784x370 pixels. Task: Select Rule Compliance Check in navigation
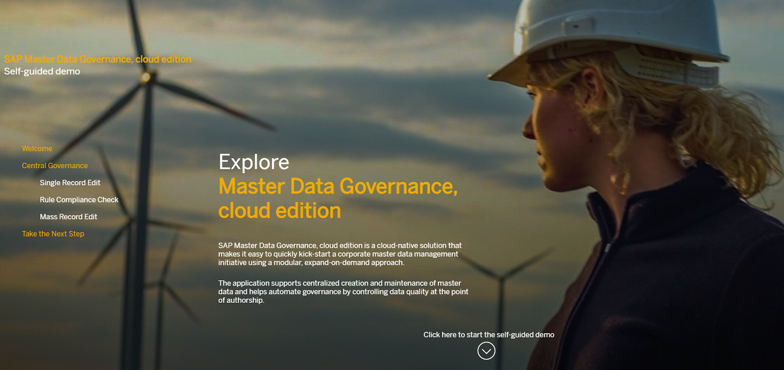coord(79,200)
